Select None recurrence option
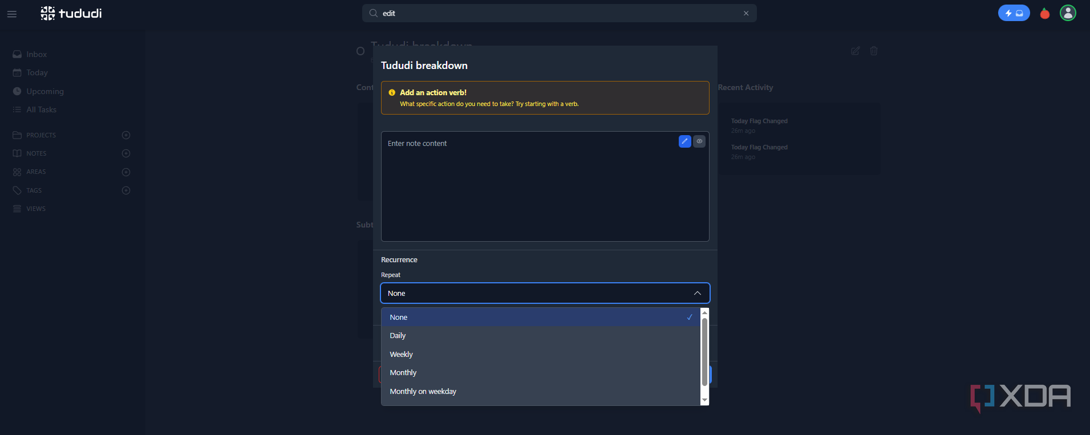This screenshot has height=435, width=1090. click(x=540, y=317)
